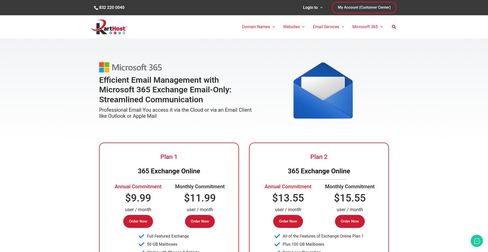Open the site search magnifier icon

tap(394, 27)
